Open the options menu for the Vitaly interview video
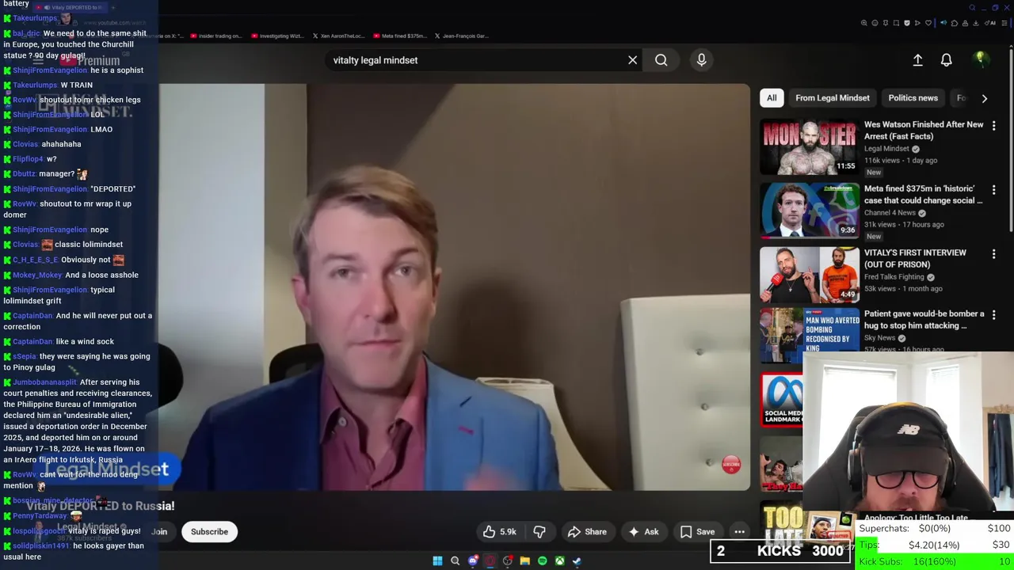This screenshot has width=1014, height=570. (x=993, y=254)
